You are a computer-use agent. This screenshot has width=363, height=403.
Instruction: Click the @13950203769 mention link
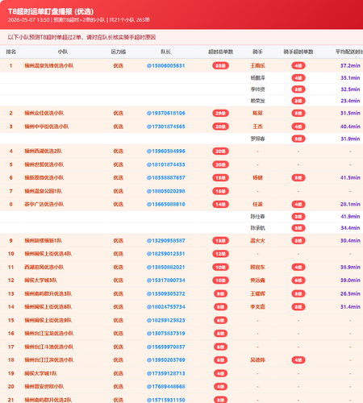point(166,360)
